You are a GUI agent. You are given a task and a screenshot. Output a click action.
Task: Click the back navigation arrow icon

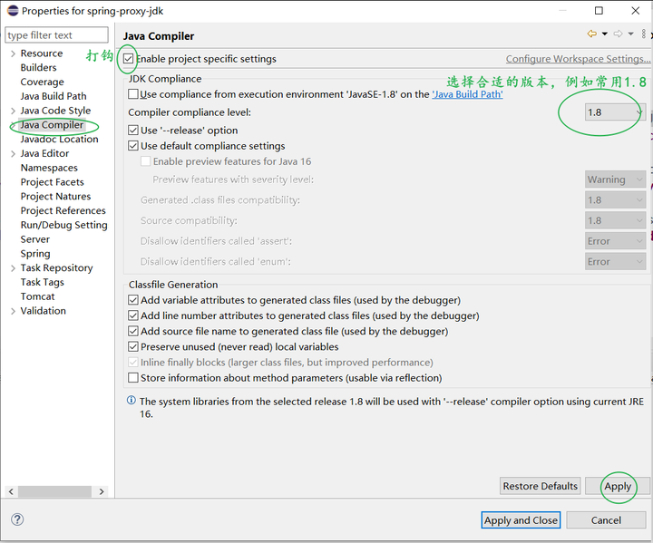pos(591,34)
